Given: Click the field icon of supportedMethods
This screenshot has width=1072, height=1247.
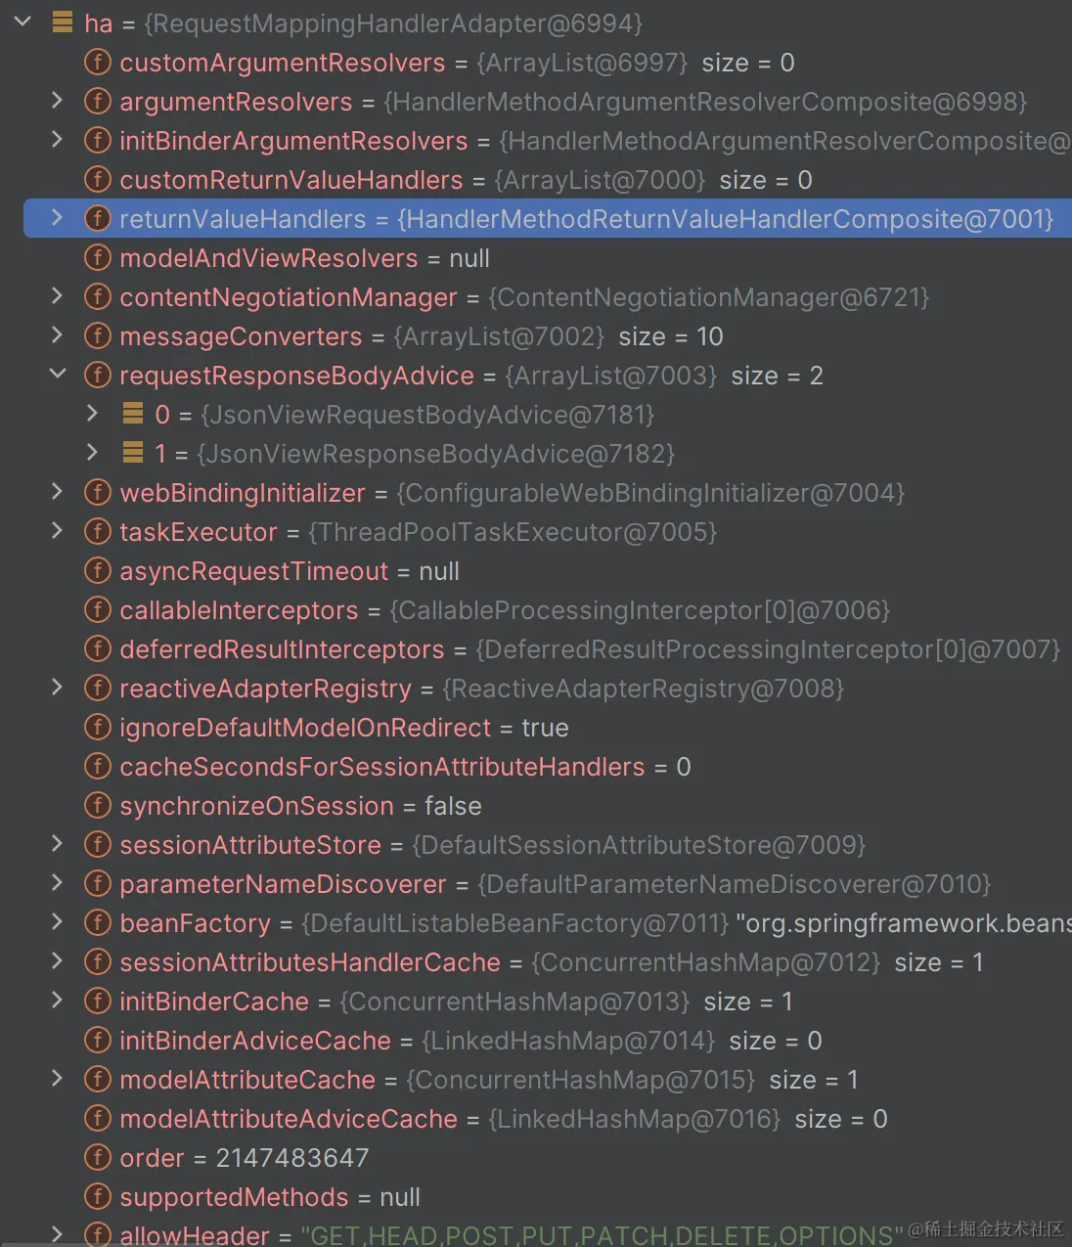Looking at the screenshot, I should [98, 1197].
